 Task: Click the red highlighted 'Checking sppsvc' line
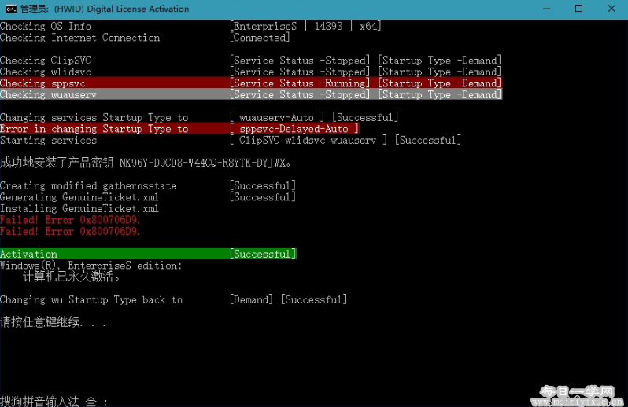(x=251, y=83)
